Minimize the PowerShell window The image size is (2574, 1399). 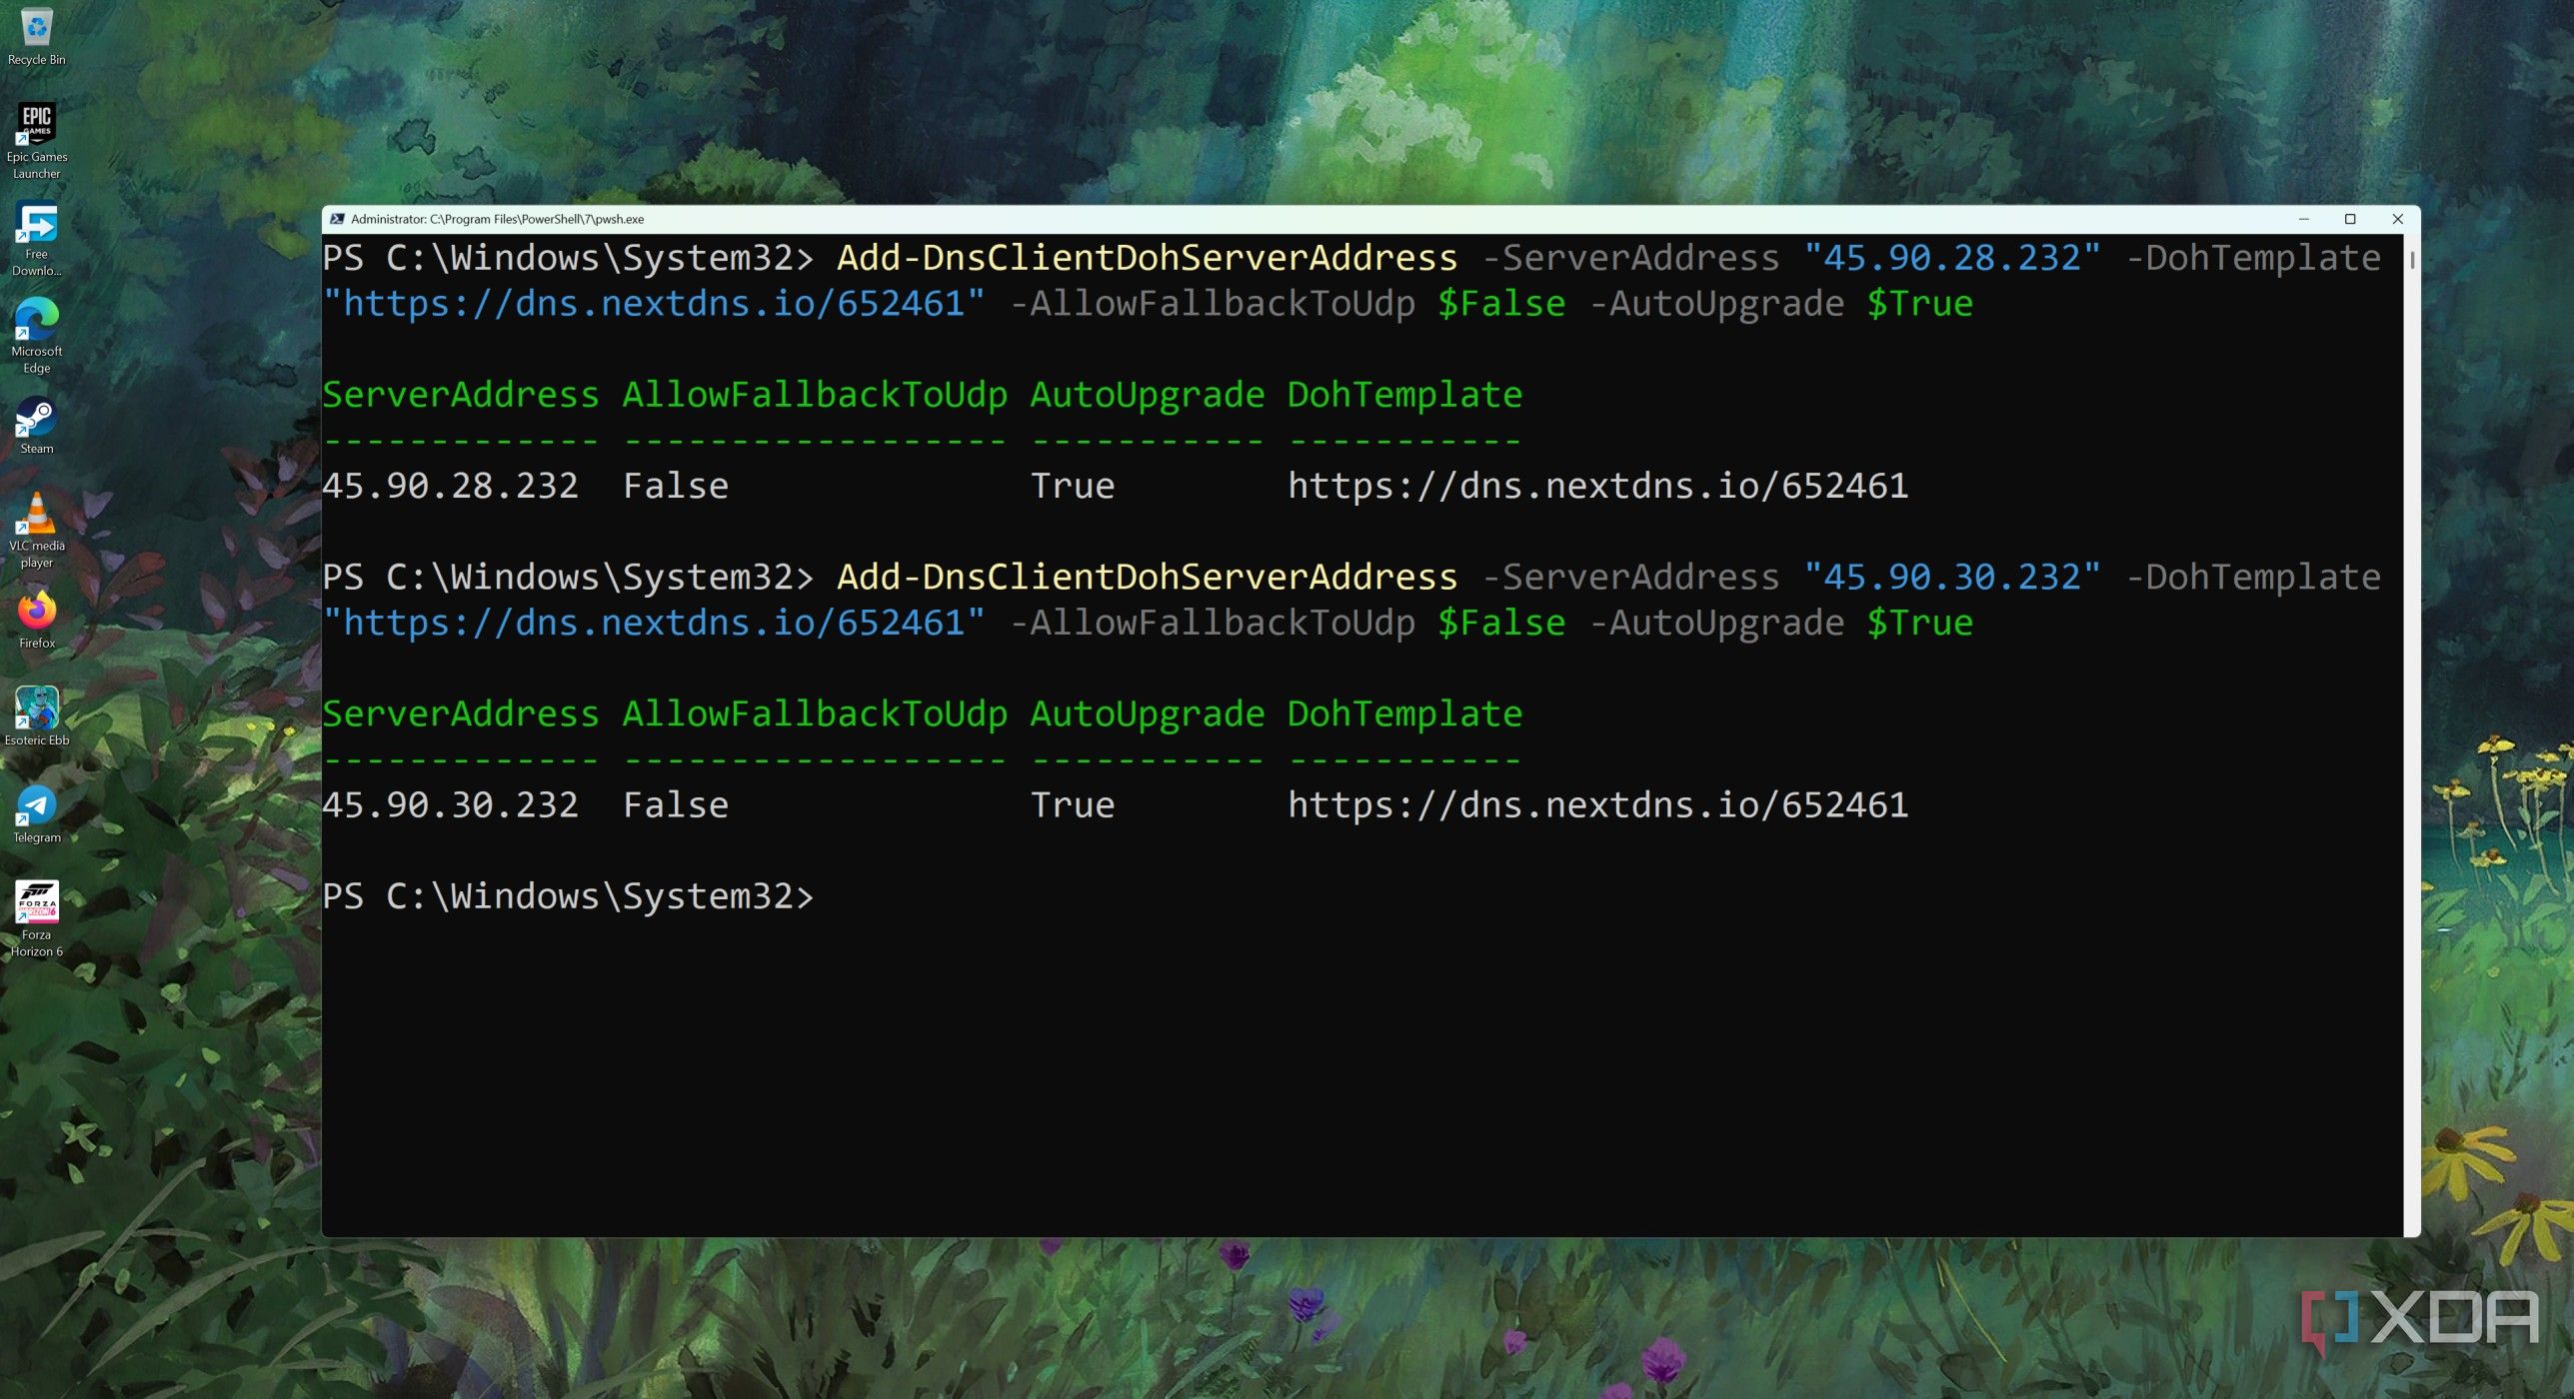pos(2303,219)
